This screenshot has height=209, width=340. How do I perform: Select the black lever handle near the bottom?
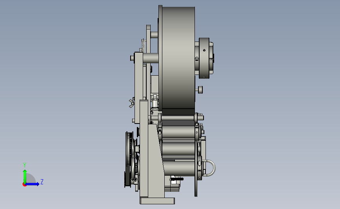[x=177, y=179]
